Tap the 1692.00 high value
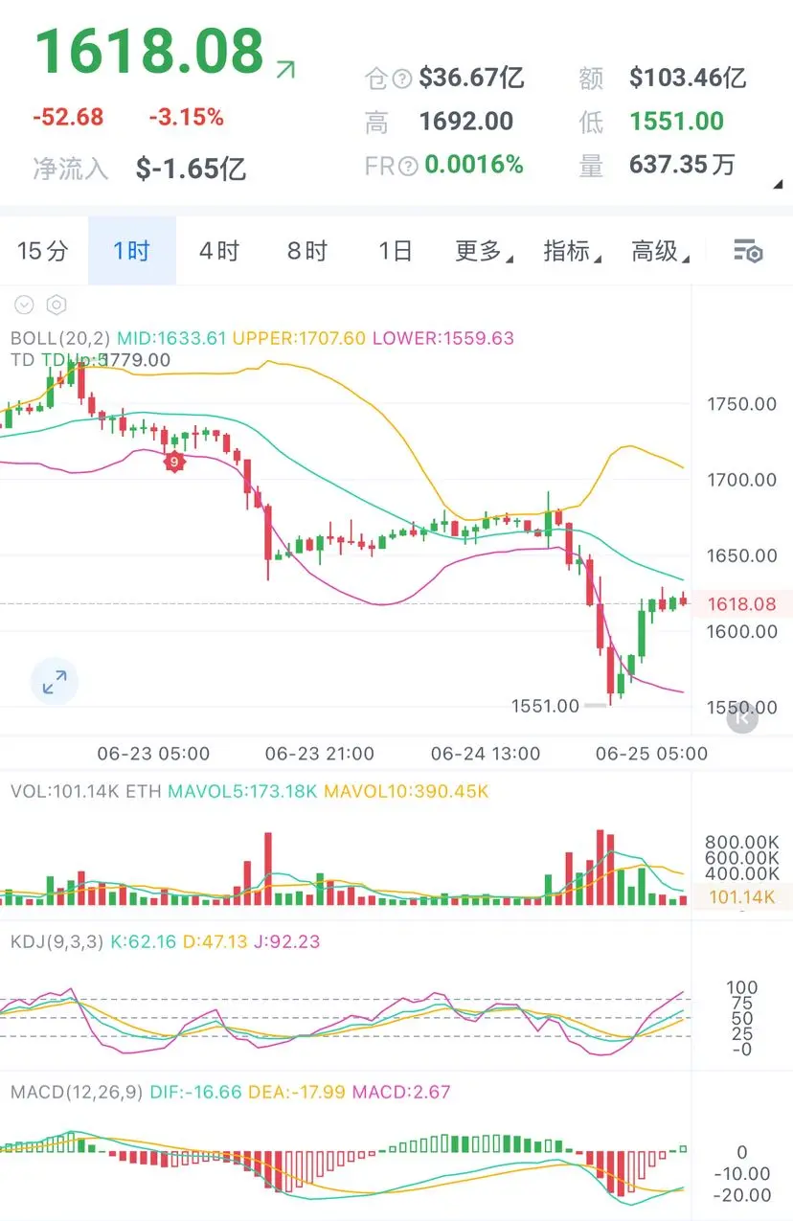Viewport: 793px width, 1221px height. (x=466, y=122)
